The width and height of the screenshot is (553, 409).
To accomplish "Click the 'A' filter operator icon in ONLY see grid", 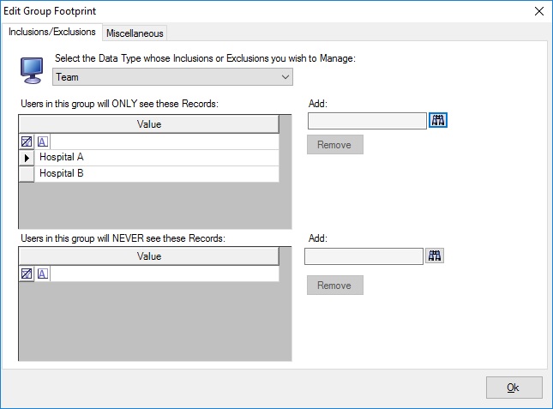I will point(43,141).
